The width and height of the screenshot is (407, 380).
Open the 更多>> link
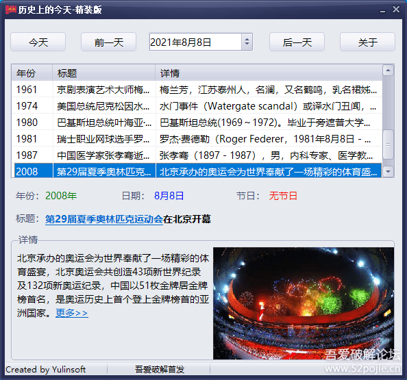click(x=72, y=313)
